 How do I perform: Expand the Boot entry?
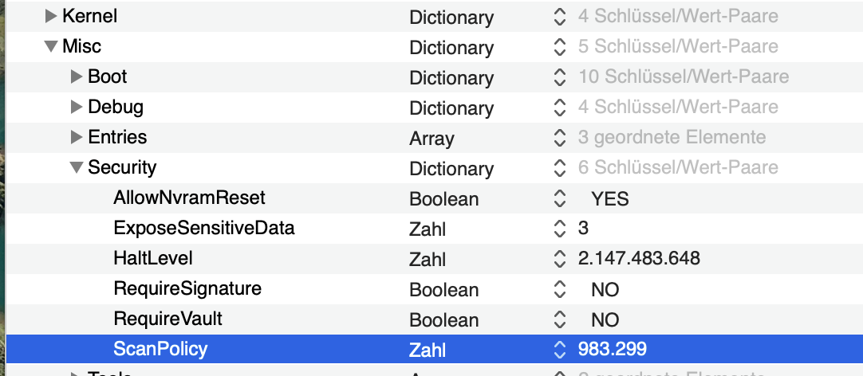tap(77, 77)
